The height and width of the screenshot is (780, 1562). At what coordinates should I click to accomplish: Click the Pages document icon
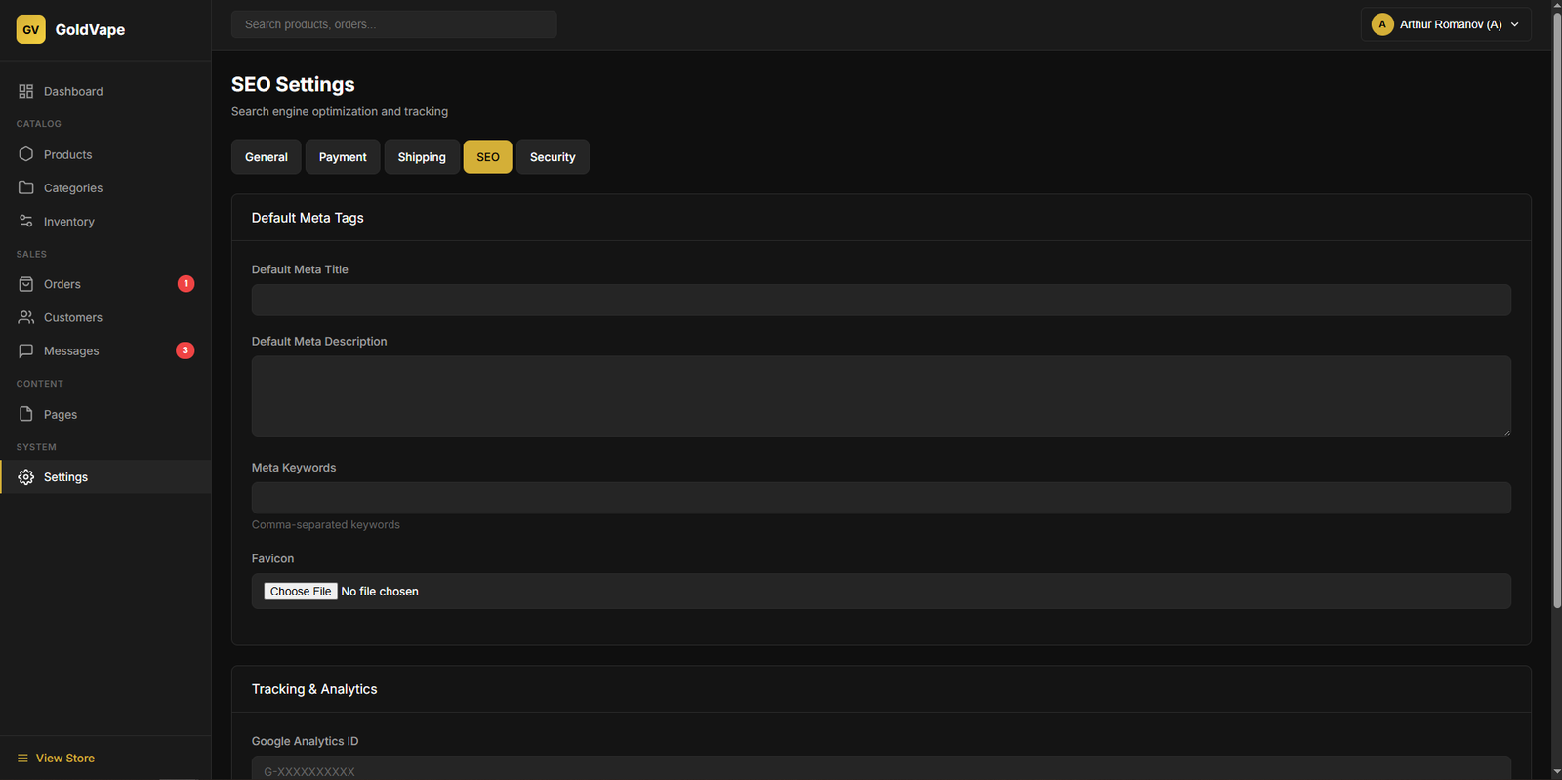(26, 414)
